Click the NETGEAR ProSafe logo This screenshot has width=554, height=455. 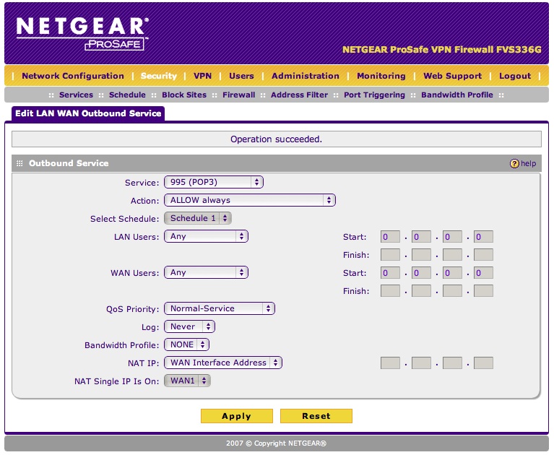point(82,33)
